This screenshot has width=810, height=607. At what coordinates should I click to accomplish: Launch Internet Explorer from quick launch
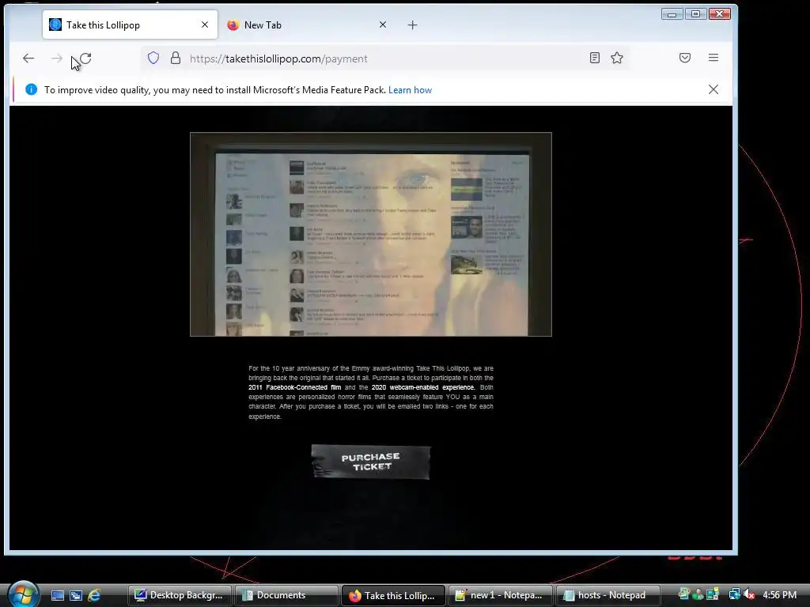coord(94,595)
